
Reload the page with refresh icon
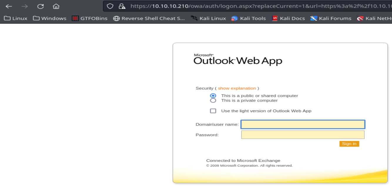(x=41, y=6)
